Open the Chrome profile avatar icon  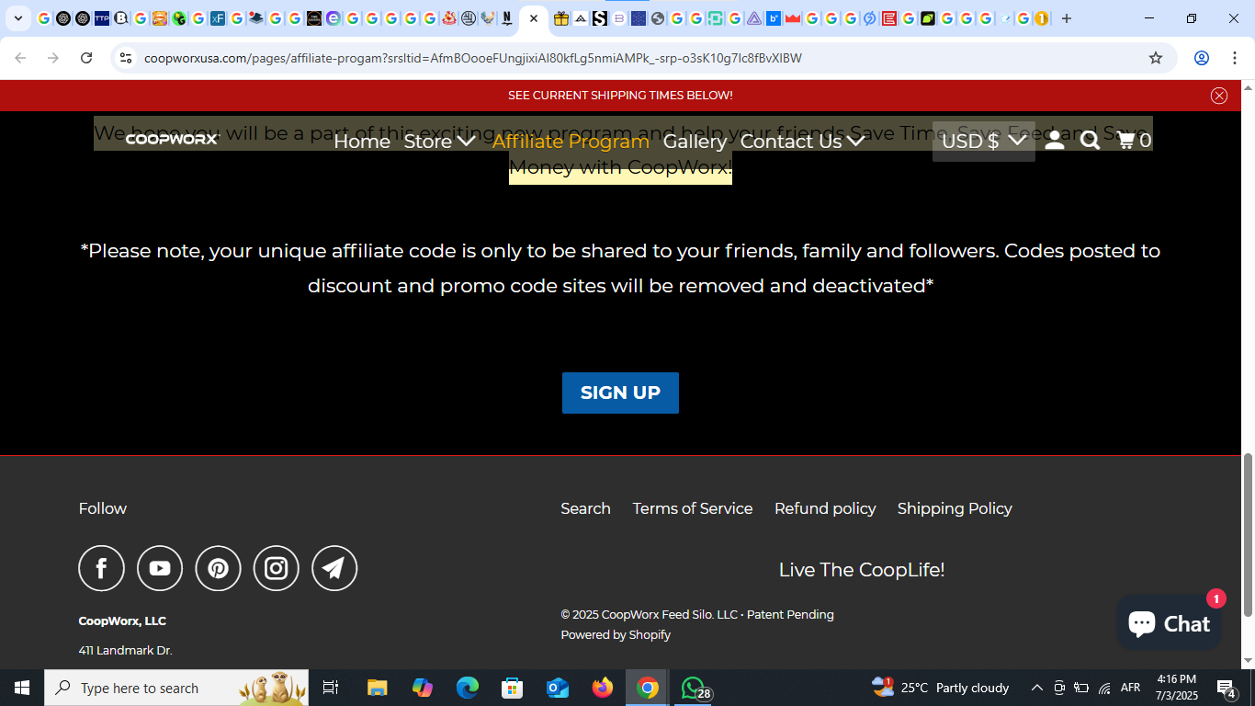(1202, 58)
